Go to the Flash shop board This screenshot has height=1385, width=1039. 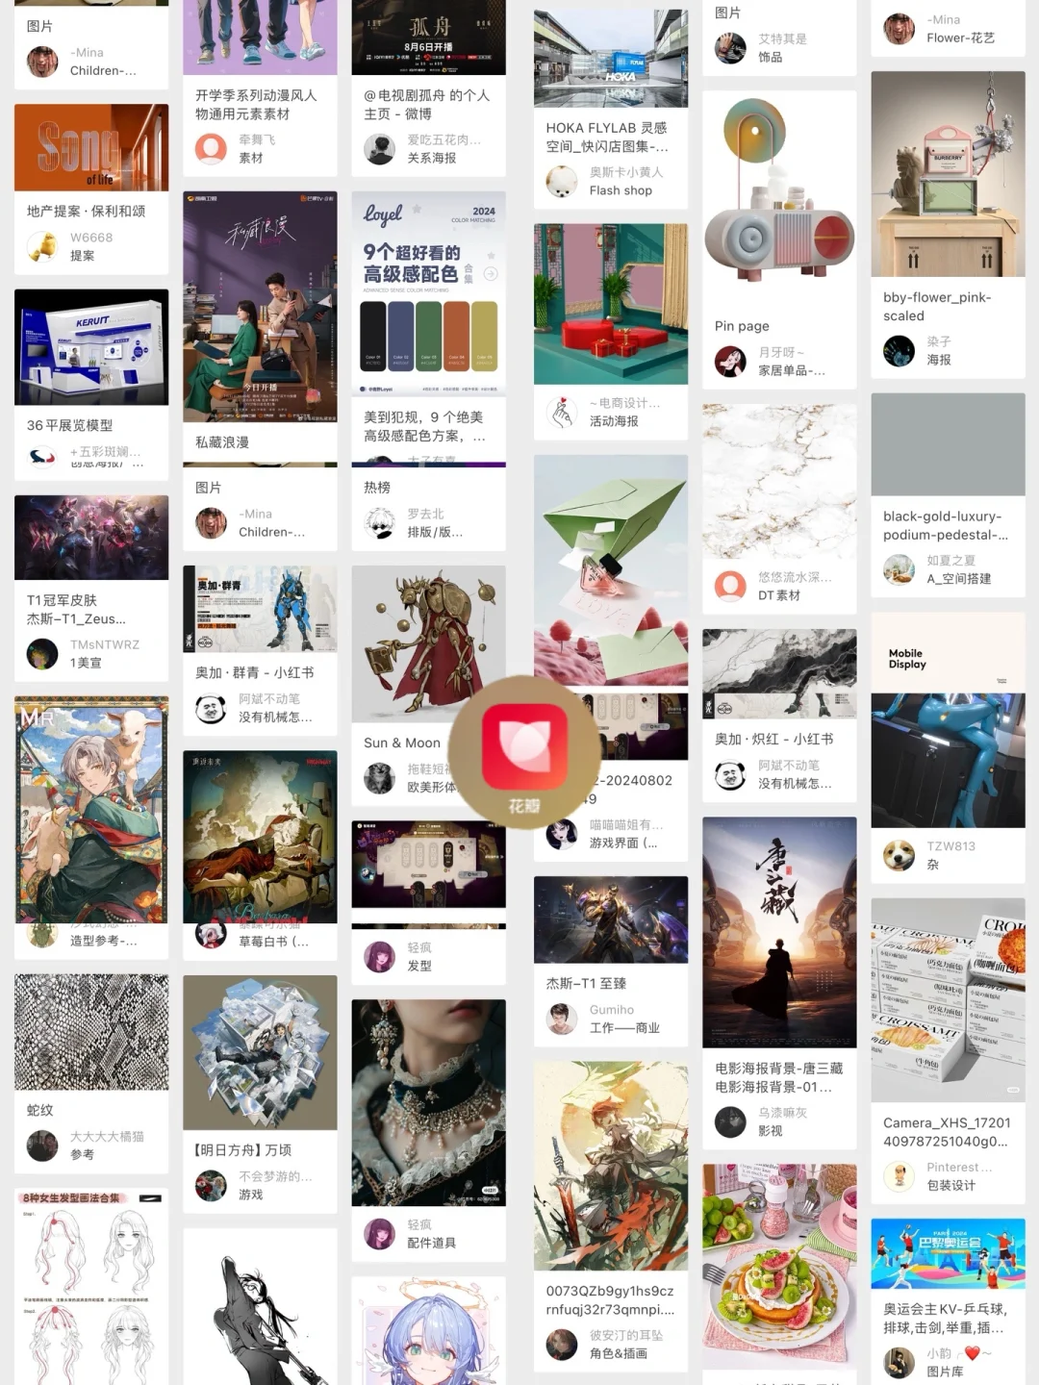coord(621,190)
